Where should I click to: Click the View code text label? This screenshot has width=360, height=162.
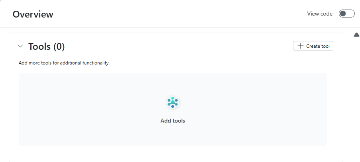pyautogui.click(x=320, y=14)
